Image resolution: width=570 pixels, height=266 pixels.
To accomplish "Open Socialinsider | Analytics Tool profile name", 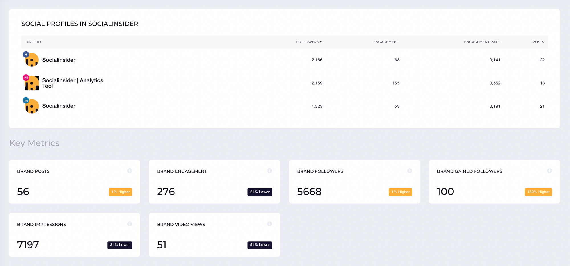I will (73, 83).
